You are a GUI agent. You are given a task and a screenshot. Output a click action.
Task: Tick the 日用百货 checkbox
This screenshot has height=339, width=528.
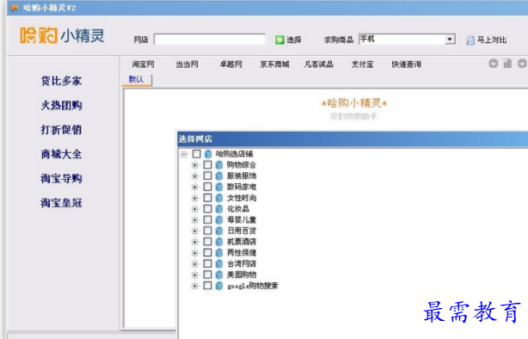tap(207, 231)
